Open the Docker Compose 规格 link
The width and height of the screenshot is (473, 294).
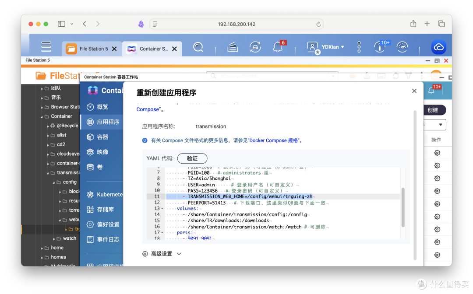click(274, 140)
